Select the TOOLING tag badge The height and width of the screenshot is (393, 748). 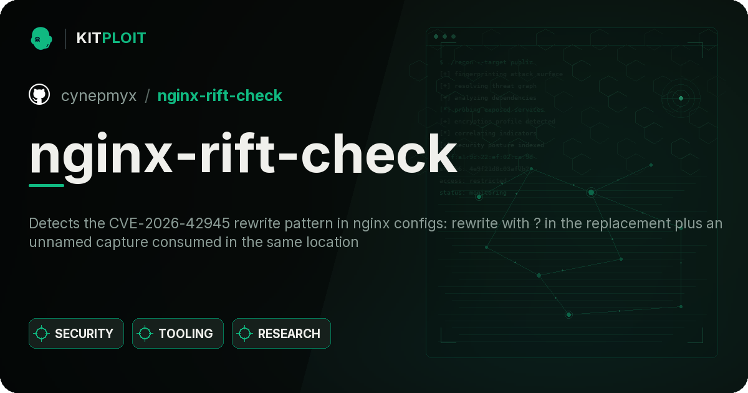178,334
